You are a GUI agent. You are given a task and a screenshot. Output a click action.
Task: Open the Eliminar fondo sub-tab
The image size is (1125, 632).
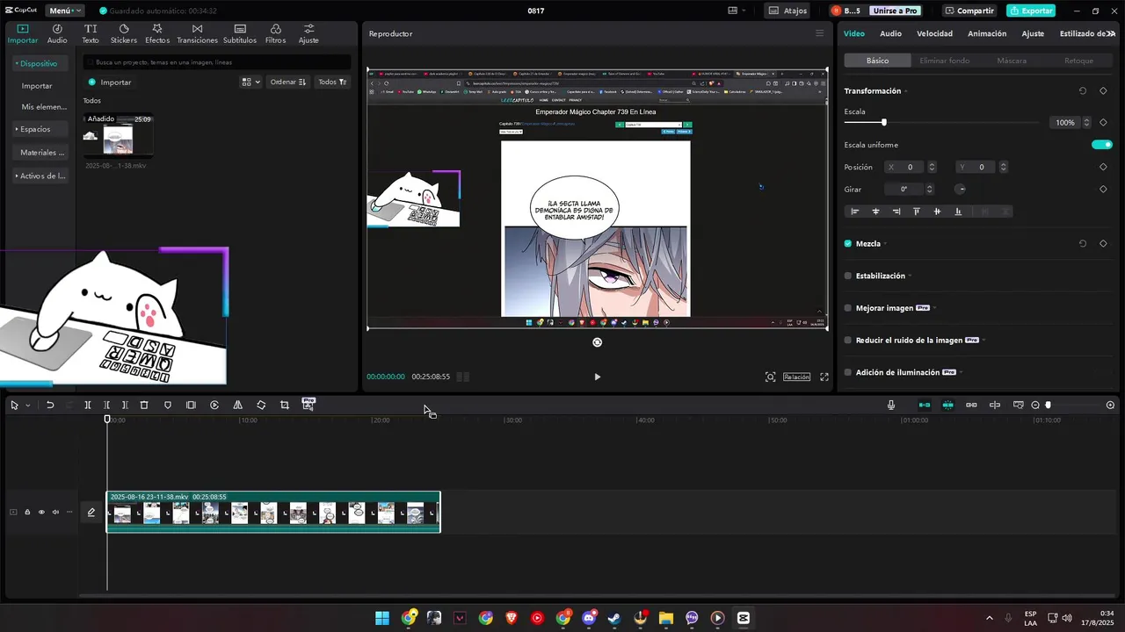point(945,61)
